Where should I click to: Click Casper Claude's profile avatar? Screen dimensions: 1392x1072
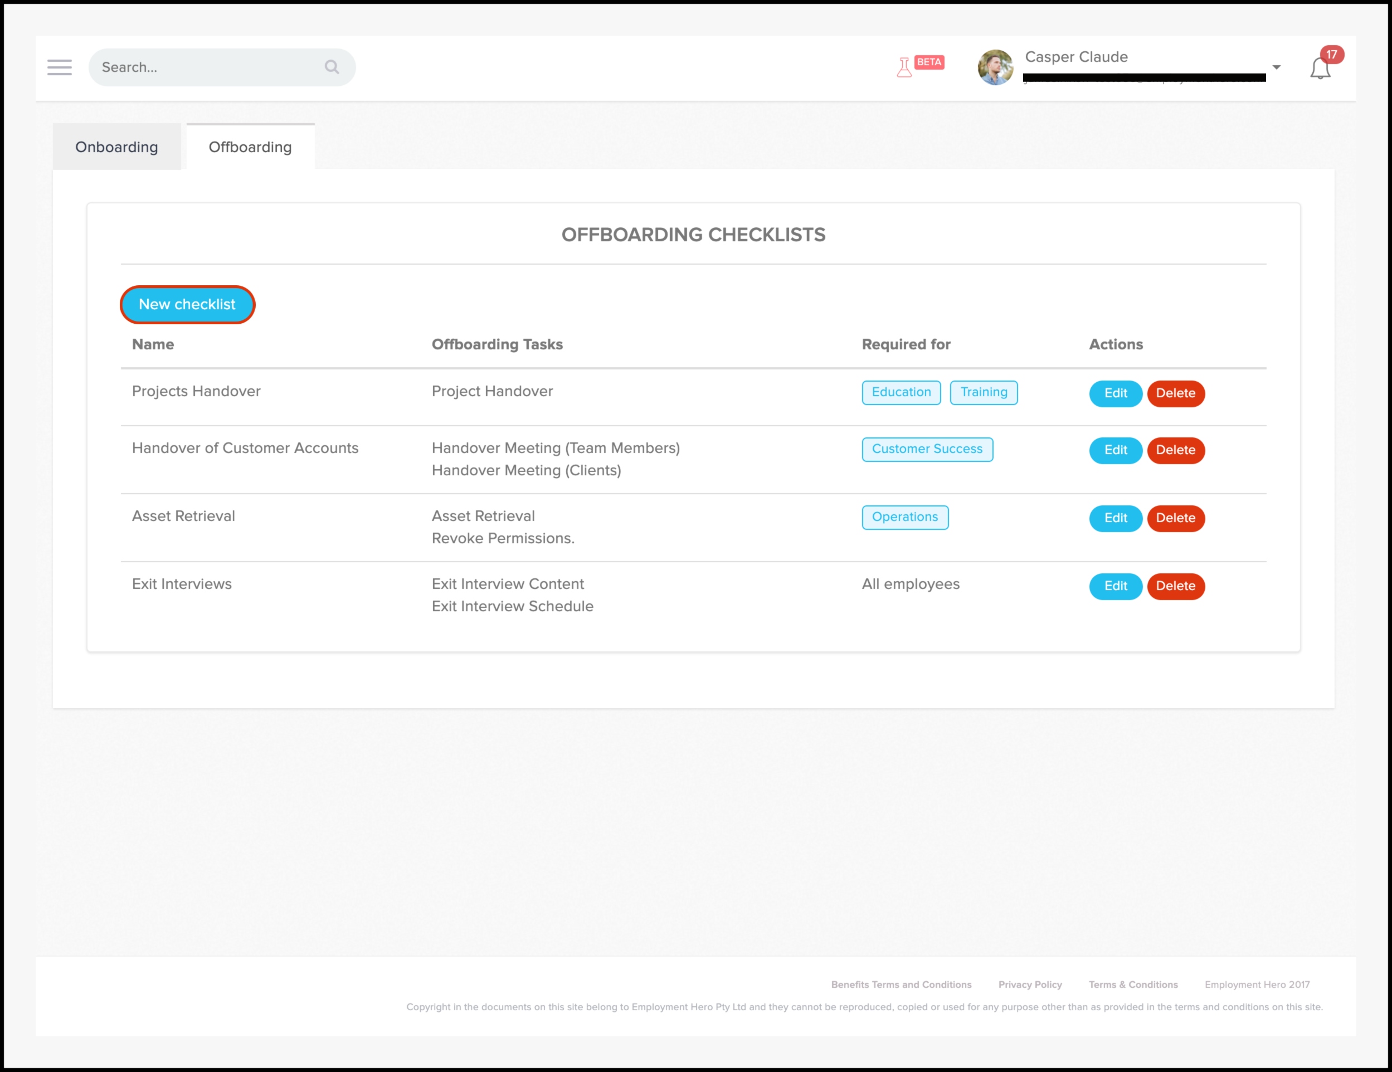point(995,67)
